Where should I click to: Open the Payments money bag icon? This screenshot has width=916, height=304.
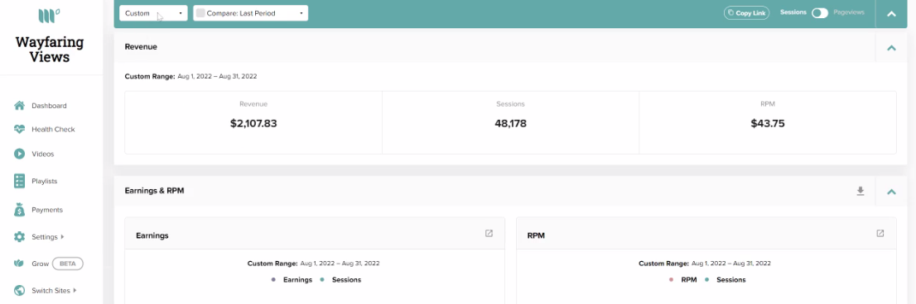[x=19, y=210]
